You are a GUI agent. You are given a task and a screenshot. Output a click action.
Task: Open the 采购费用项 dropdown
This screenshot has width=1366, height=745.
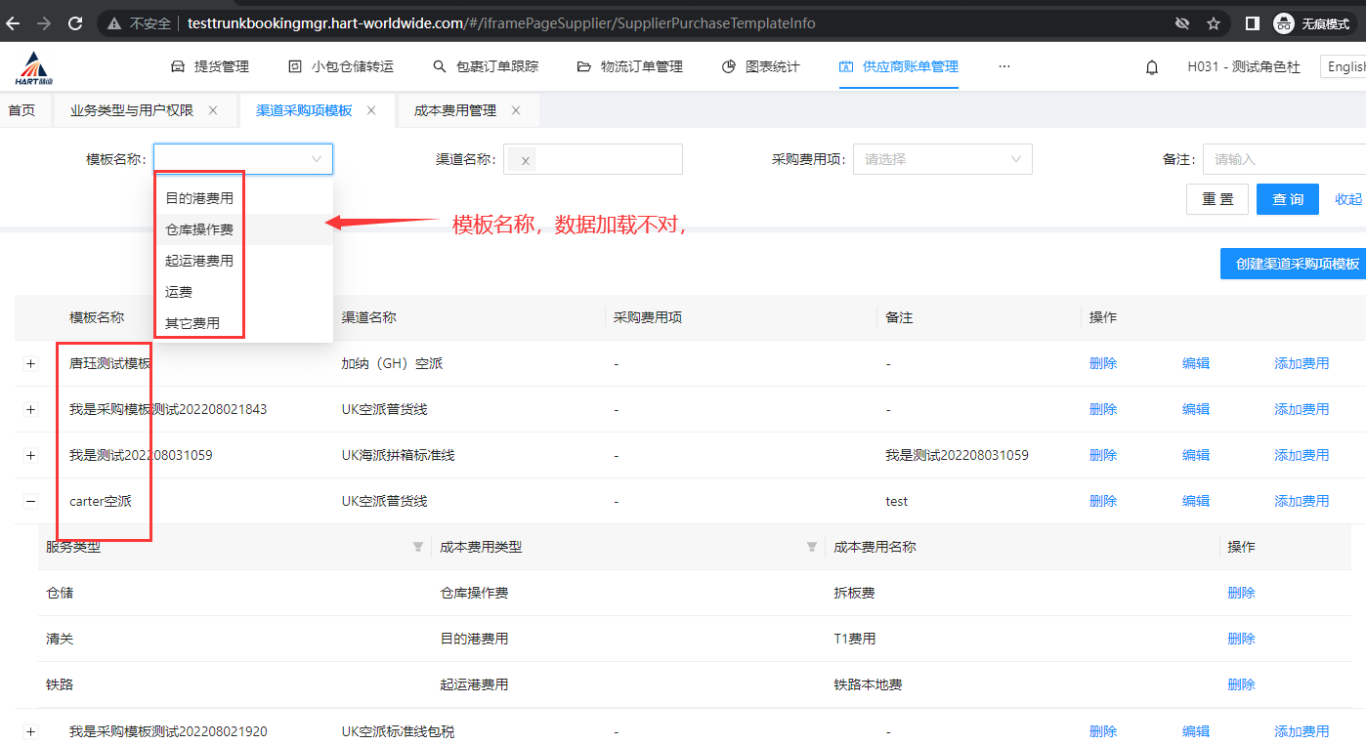pos(942,159)
